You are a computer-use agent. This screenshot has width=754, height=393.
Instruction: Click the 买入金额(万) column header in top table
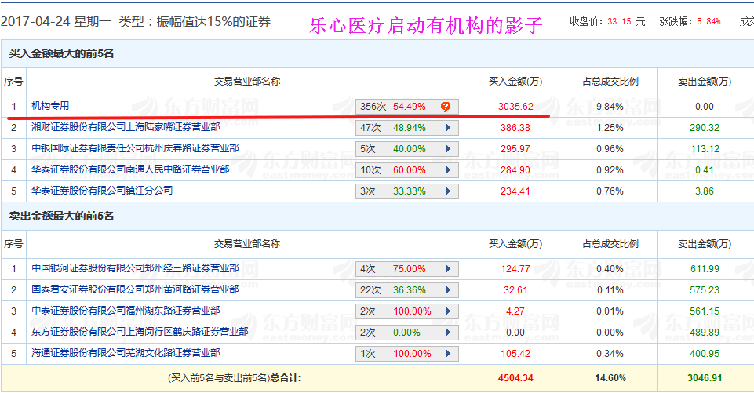[x=515, y=81]
